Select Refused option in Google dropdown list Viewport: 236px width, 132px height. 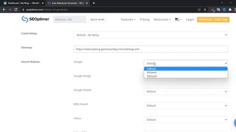pos(186,76)
